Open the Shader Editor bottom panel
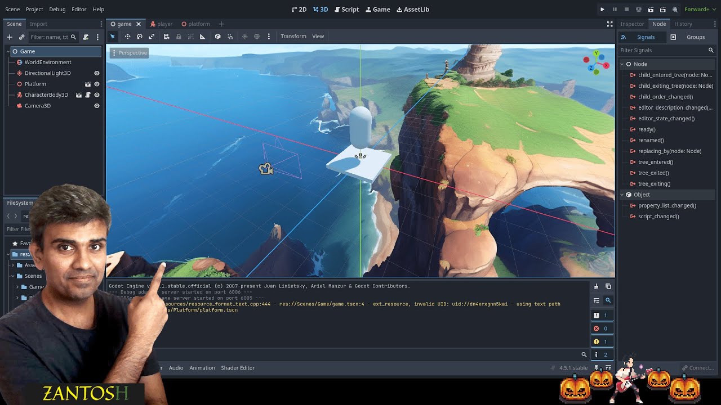Viewport: 721px width, 405px height. tap(238, 368)
